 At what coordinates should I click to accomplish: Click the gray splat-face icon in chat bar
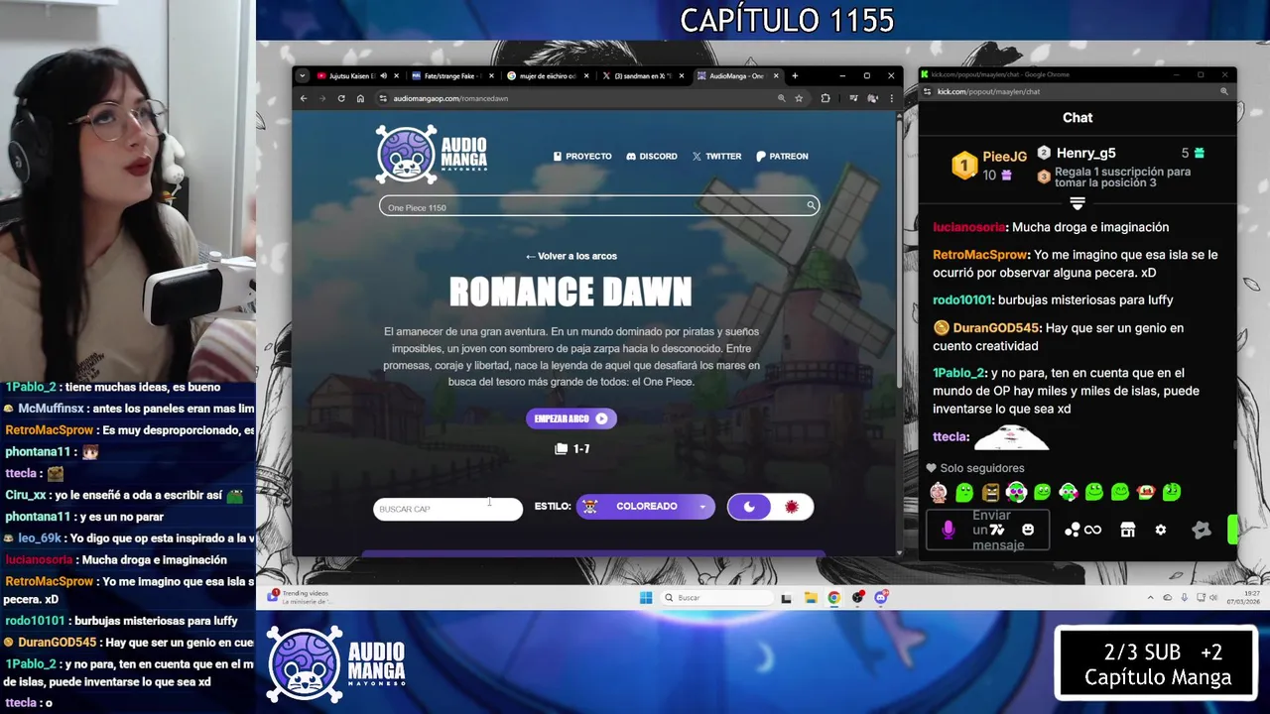pyautogui.click(x=1202, y=531)
